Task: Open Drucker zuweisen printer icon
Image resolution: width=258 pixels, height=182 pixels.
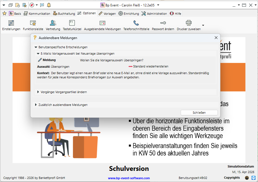Action: 188,23
